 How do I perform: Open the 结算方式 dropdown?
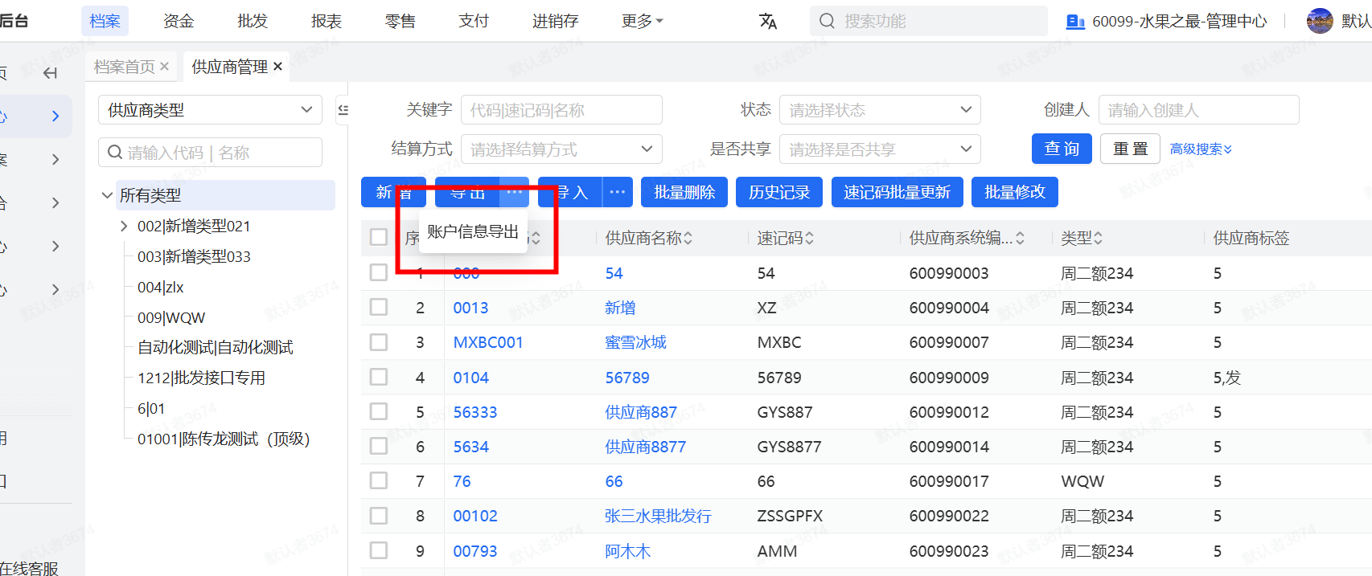(561, 149)
